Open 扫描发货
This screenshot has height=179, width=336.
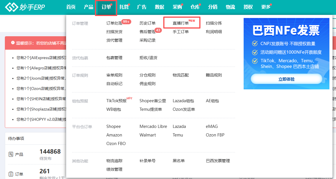click(114, 32)
